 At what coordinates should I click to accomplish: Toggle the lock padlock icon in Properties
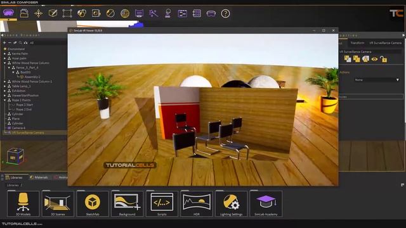point(383,59)
